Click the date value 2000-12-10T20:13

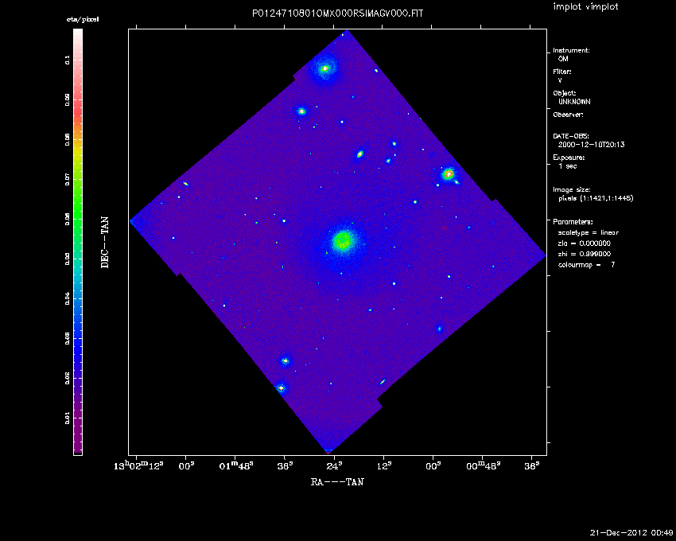point(591,145)
